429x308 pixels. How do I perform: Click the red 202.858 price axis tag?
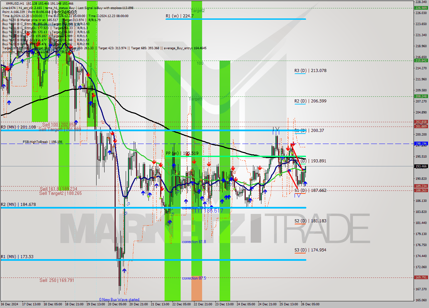[x=421, y=122]
